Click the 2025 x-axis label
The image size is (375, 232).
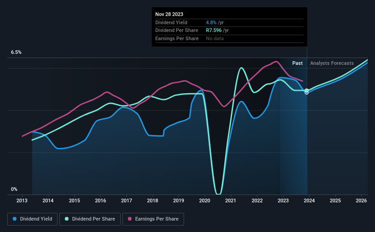click(335, 200)
